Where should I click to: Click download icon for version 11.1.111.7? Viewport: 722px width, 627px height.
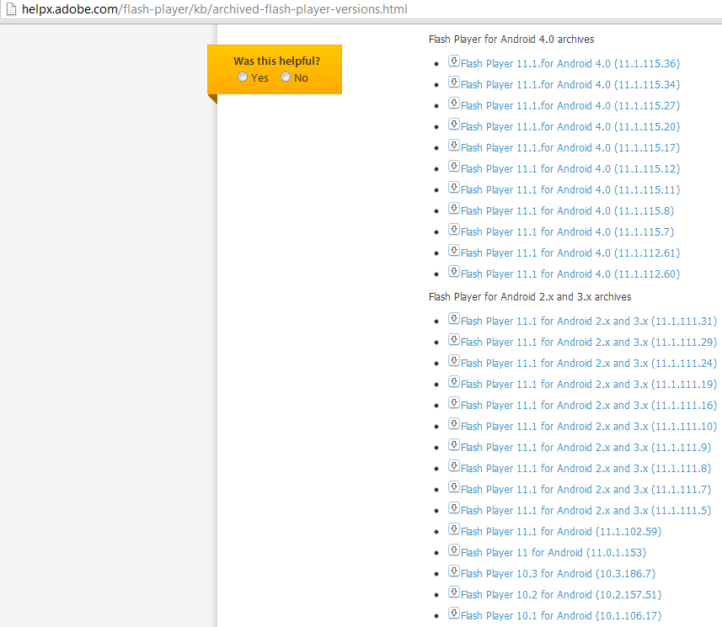tap(454, 486)
